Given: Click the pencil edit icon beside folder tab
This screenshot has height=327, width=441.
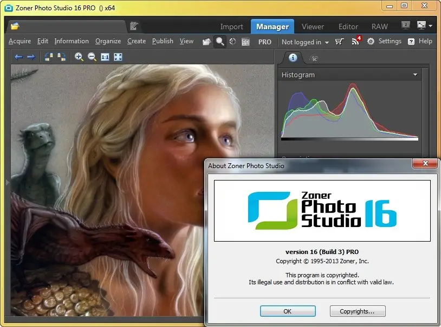Looking at the screenshot, I should point(134,26).
